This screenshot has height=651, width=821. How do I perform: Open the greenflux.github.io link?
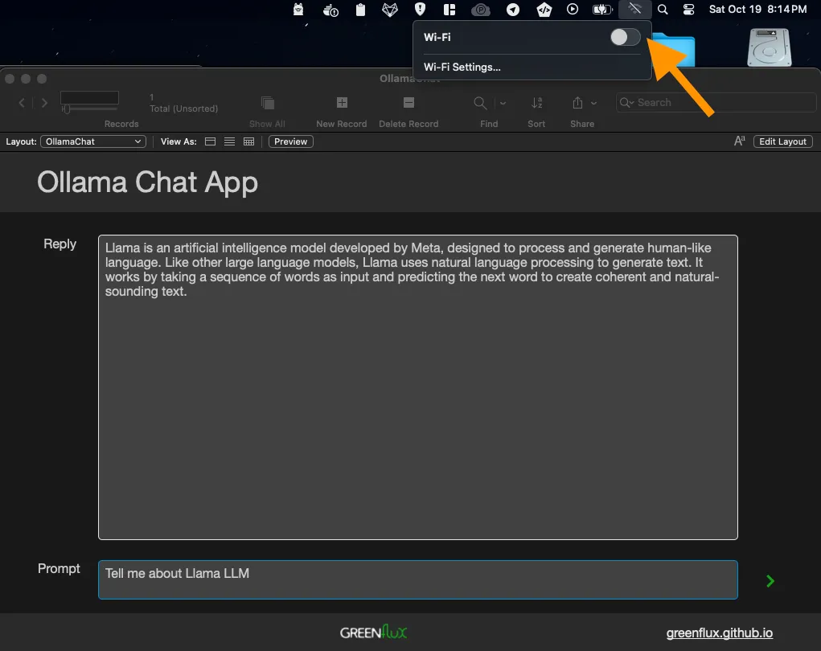(x=719, y=633)
